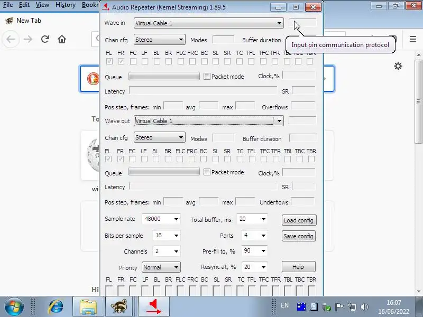Viewport: 423px width, 317px height.
Task: Toggle Wave in Packet mode checkbox
Action: (x=207, y=77)
